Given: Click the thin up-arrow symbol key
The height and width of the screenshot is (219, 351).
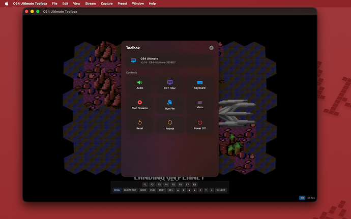Looking at the screenshot, I should (x=206, y=190).
